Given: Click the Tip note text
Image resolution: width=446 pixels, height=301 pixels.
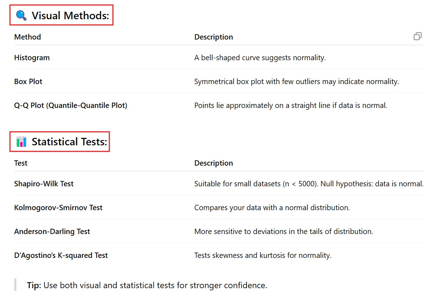Looking at the screenshot, I should 147,285.
